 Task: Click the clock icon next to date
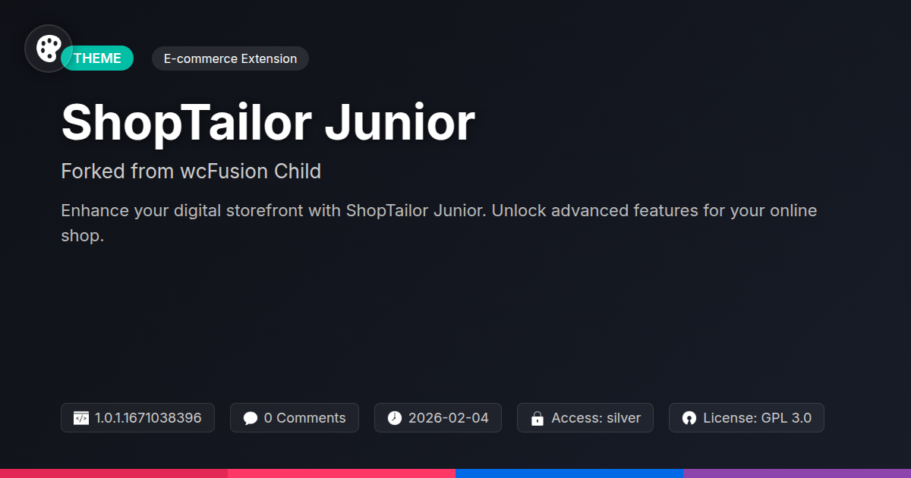(395, 418)
